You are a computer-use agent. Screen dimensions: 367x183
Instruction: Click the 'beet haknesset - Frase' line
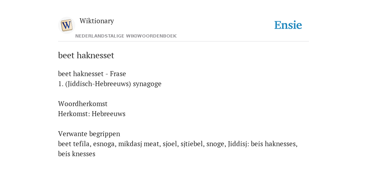pyautogui.click(x=92, y=74)
